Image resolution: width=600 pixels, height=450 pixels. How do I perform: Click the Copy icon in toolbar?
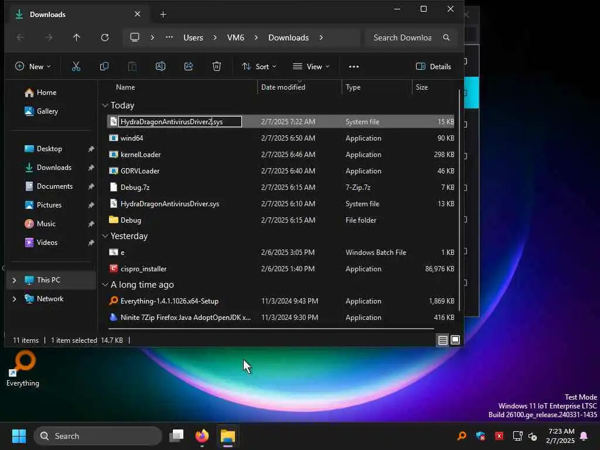click(104, 67)
